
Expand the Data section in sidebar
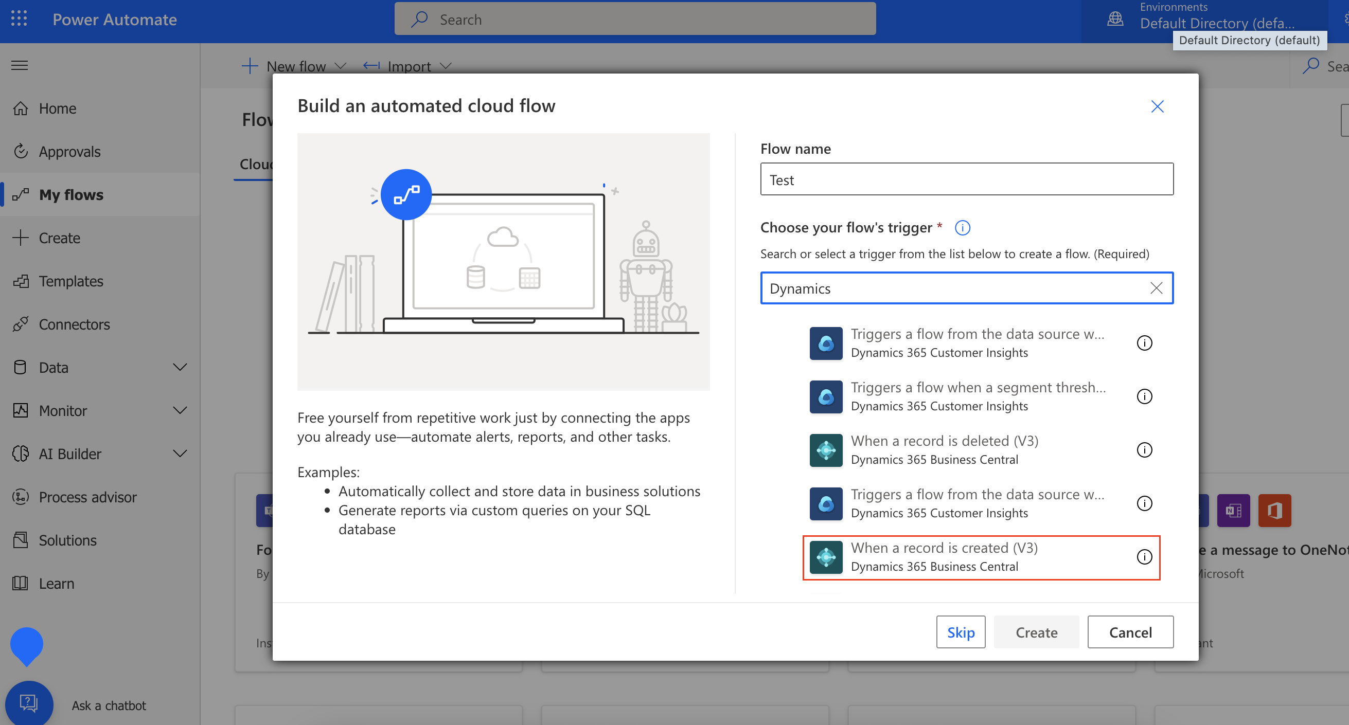pos(180,367)
